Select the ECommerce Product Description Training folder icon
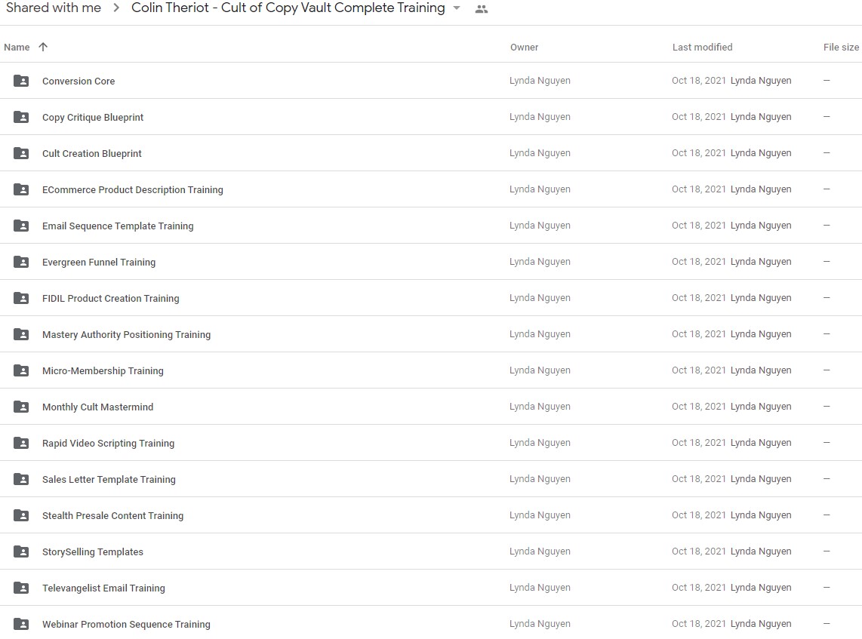The width and height of the screenshot is (862, 639). [x=21, y=189]
